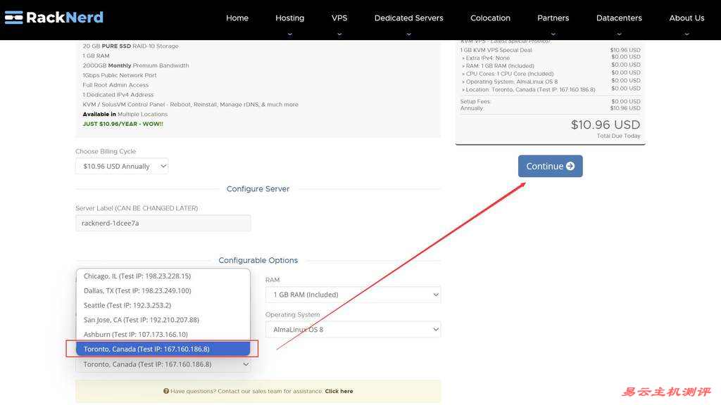The height and width of the screenshot is (405, 721).
Task: Expand the chevron under Hosting
Action: point(289,34)
